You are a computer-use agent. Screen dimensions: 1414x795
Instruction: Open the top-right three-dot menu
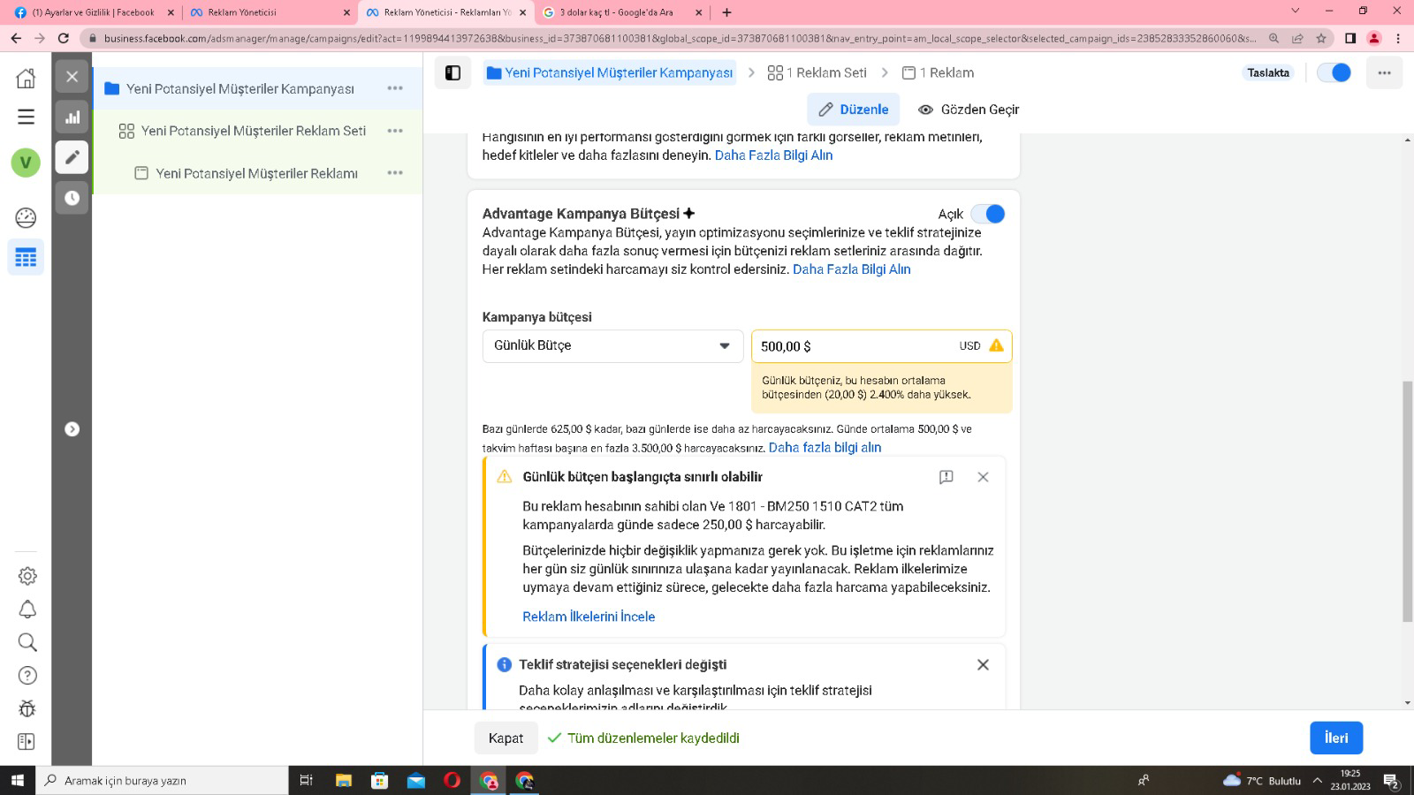[x=1384, y=73]
